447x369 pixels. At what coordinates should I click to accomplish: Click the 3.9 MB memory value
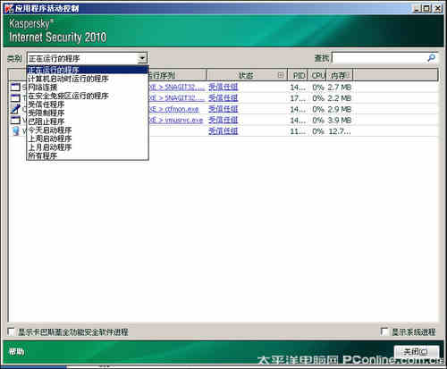click(x=340, y=121)
